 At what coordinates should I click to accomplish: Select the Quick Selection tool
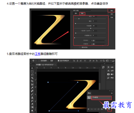pyautogui.click(x=32, y=78)
